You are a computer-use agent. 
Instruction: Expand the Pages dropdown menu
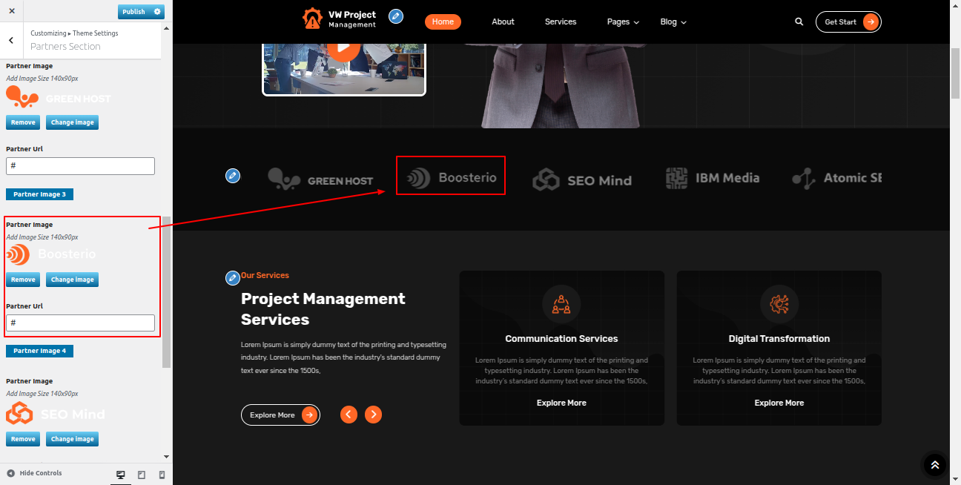622,22
